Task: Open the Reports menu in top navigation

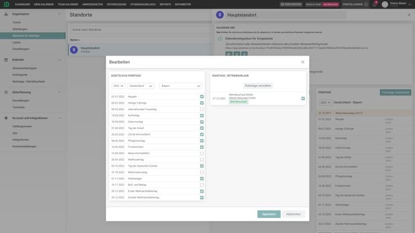Action: coord(165,4)
